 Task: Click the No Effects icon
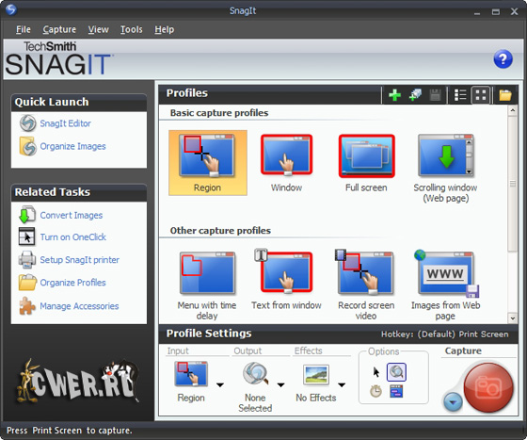316,374
